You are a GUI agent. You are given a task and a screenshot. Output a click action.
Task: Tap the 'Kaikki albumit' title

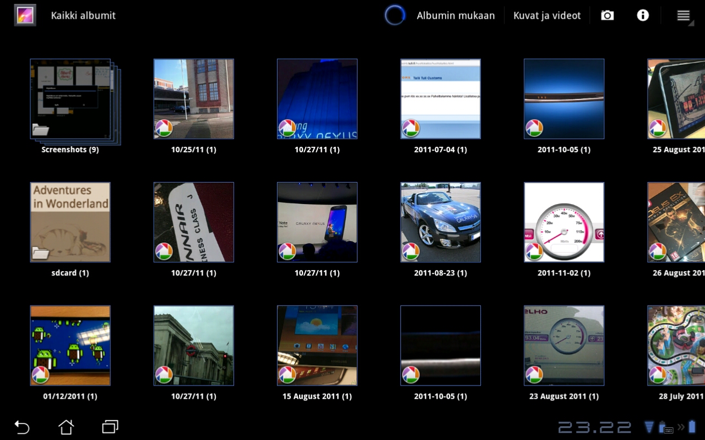point(83,15)
